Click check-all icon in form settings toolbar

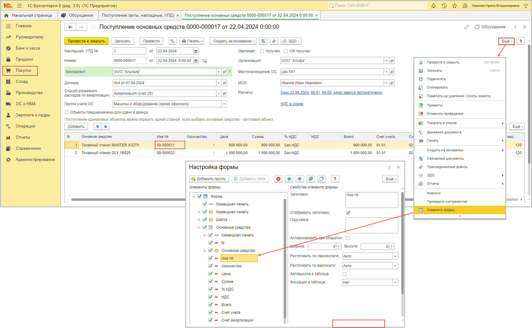[311, 179]
